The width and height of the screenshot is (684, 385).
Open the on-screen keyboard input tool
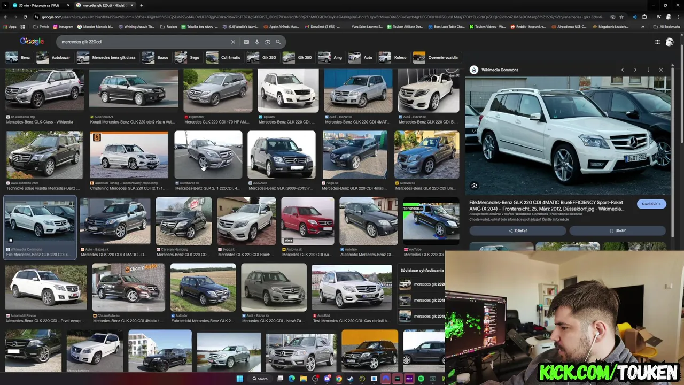coord(246,42)
